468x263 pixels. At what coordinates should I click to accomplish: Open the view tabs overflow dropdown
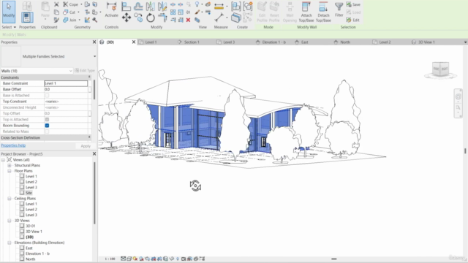[465, 42]
